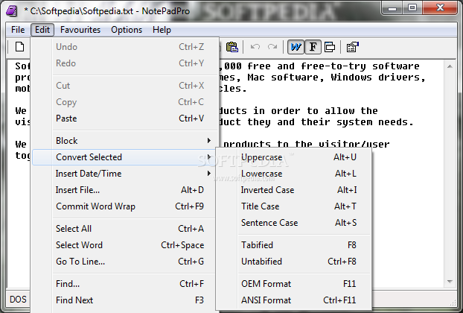Minimize the NotePadPro window
The height and width of the screenshot is (313, 463).
392,8
